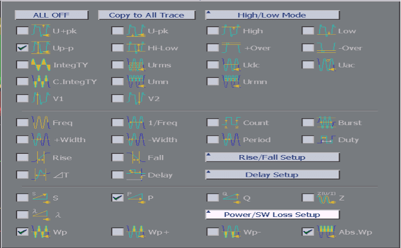Image resolution: width=401 pixels, height=248 pixels.
Task: Click the Hi-Low measurement icon
Action: pyautogui.click(x=136, y=48)
